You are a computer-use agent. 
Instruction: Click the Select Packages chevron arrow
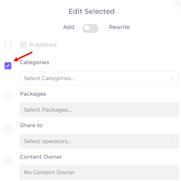(x=172, y=110)
